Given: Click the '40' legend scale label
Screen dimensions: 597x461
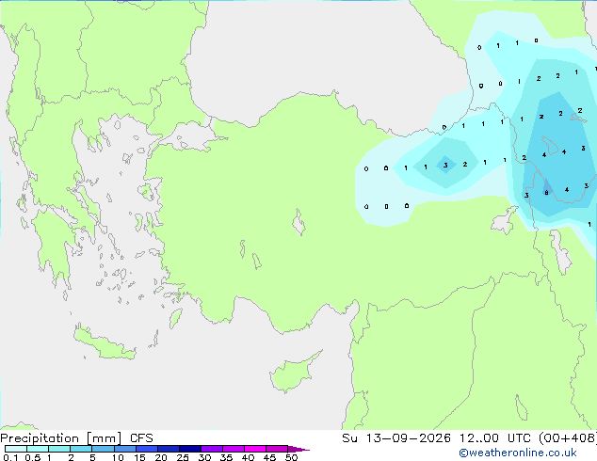Looking at the screenshot, I should click(x=248, y=457).
